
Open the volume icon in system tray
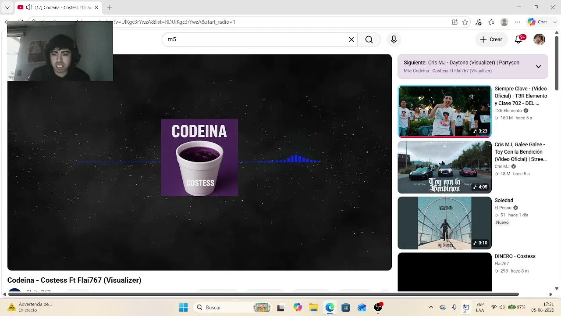point(502,307)
